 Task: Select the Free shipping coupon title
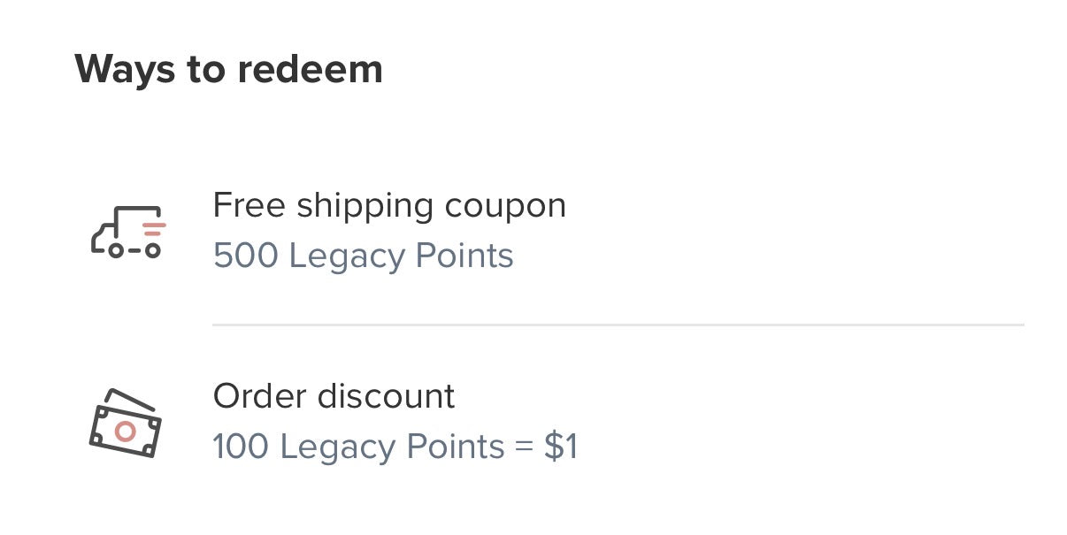389,205
